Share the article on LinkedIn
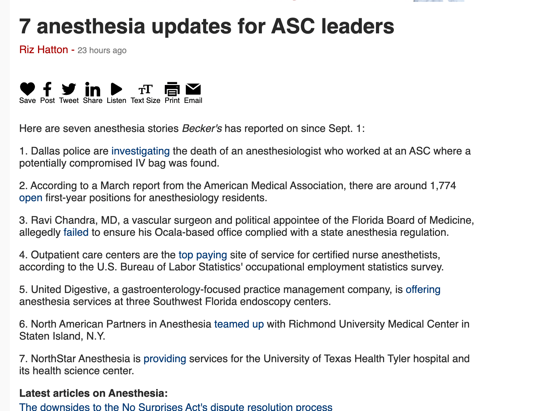 point(92,90)
